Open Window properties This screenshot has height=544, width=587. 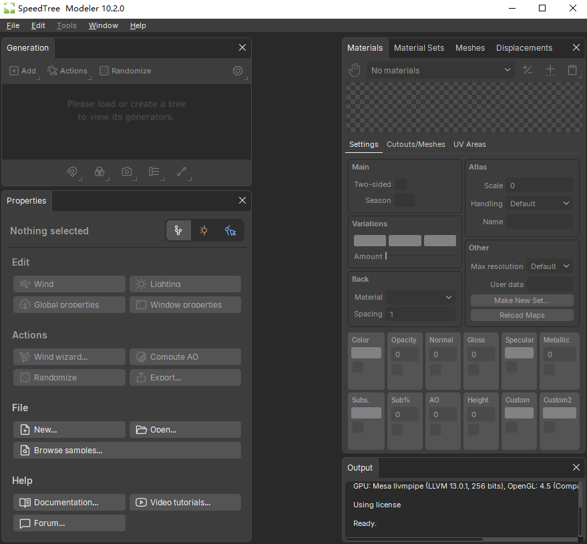(x=185, y=304)
